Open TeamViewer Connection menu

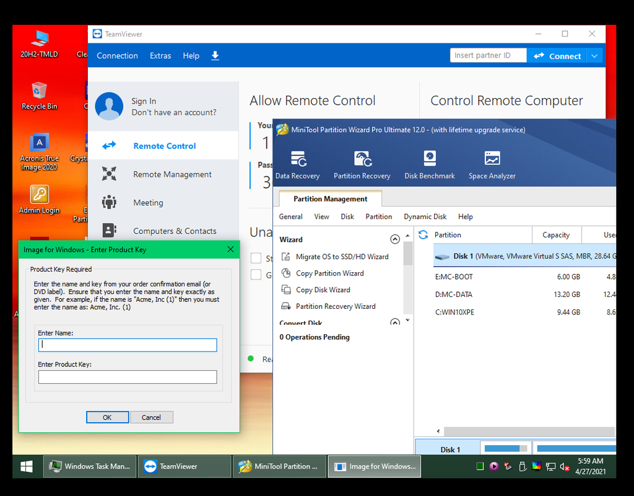click(117, 56)
